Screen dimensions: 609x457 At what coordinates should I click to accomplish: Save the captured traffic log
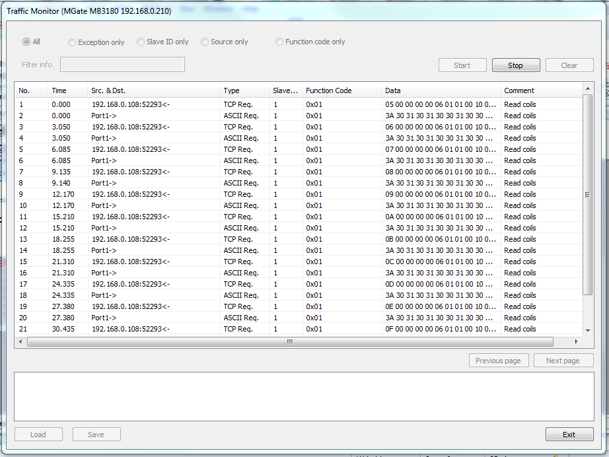click(96, 435)
